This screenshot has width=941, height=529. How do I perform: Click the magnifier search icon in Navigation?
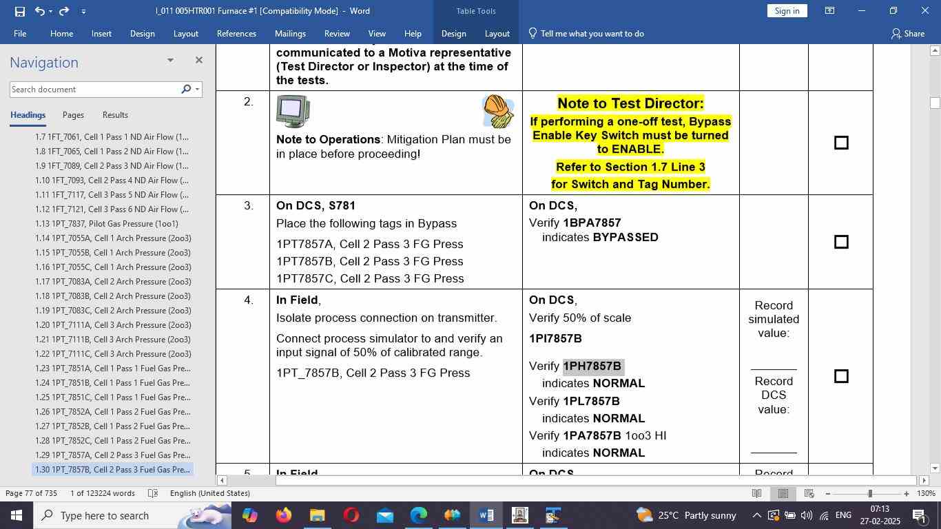pos(186,90)
